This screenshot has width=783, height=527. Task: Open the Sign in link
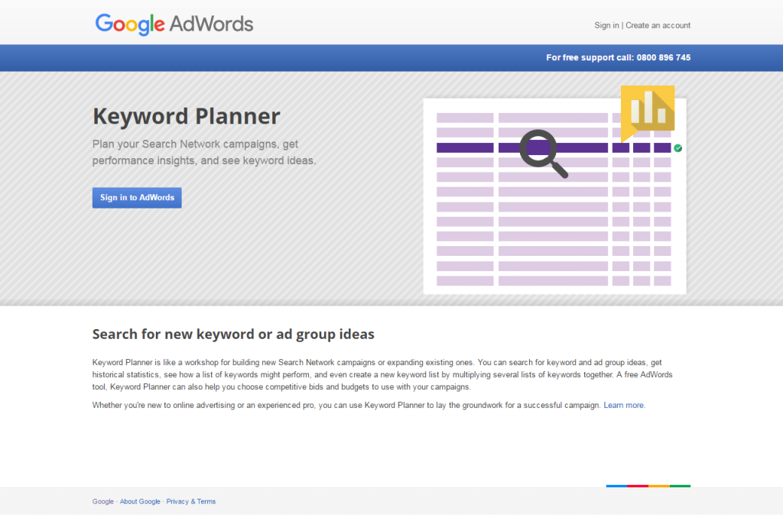point(606,25)
